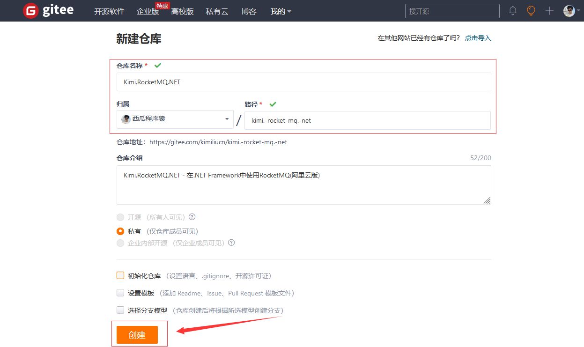Open the 博客 menu item
584x347 pixels.
pyautogui.click(x=249, y=11)
